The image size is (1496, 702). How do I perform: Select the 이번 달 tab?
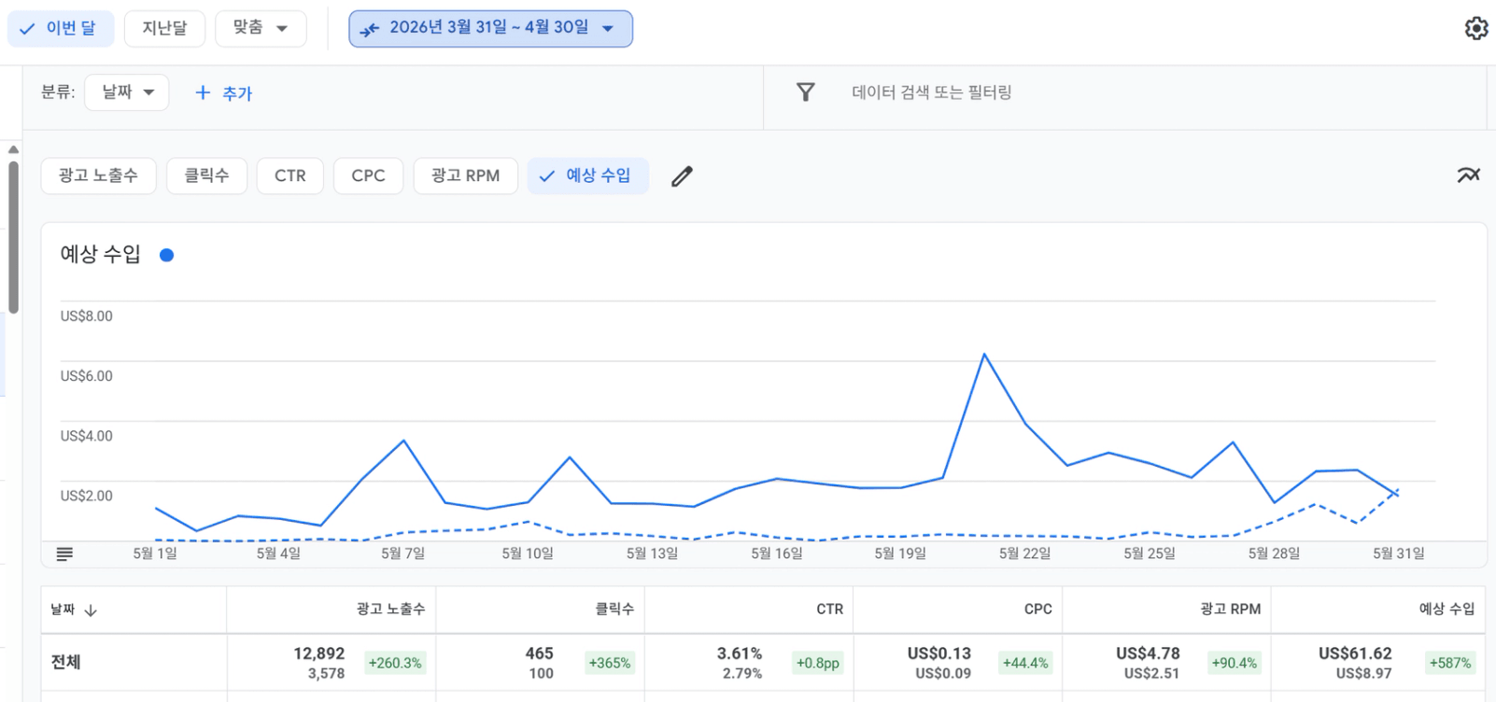pos(60,28)
